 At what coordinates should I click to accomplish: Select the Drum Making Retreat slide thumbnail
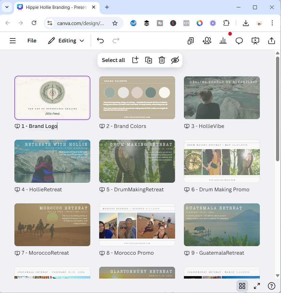137,161
